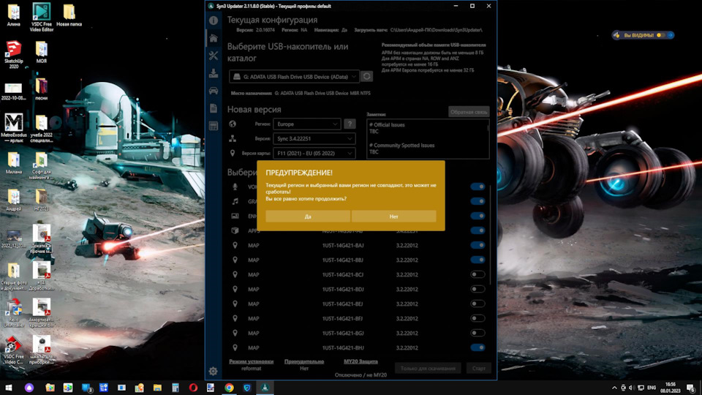Toggle the Gracenotes package switch
The image size is (702, 395).
pyautogui.click(x=478, y=202)
